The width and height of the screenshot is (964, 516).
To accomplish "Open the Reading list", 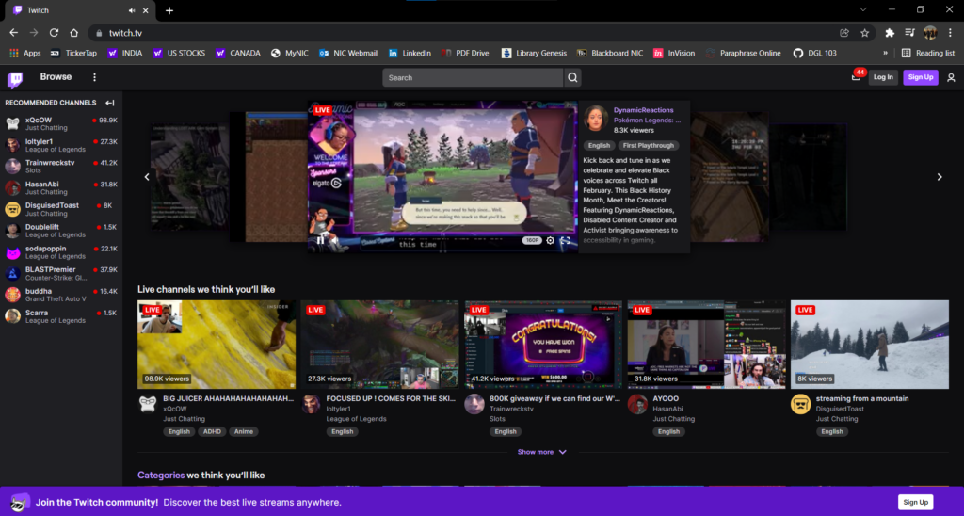I will tap(927, 53).
